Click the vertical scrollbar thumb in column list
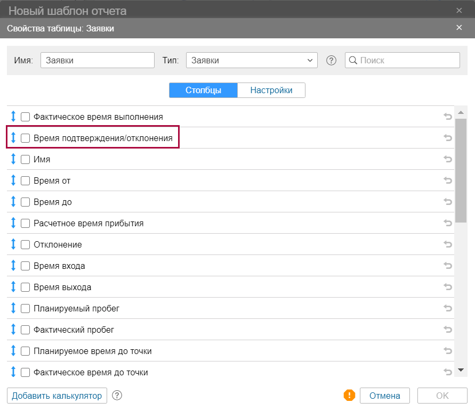The height and width of the screenshot is (411, 475). pos(461,170)
